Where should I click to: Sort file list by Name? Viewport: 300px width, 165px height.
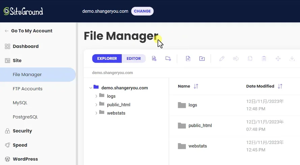(196, 86)
